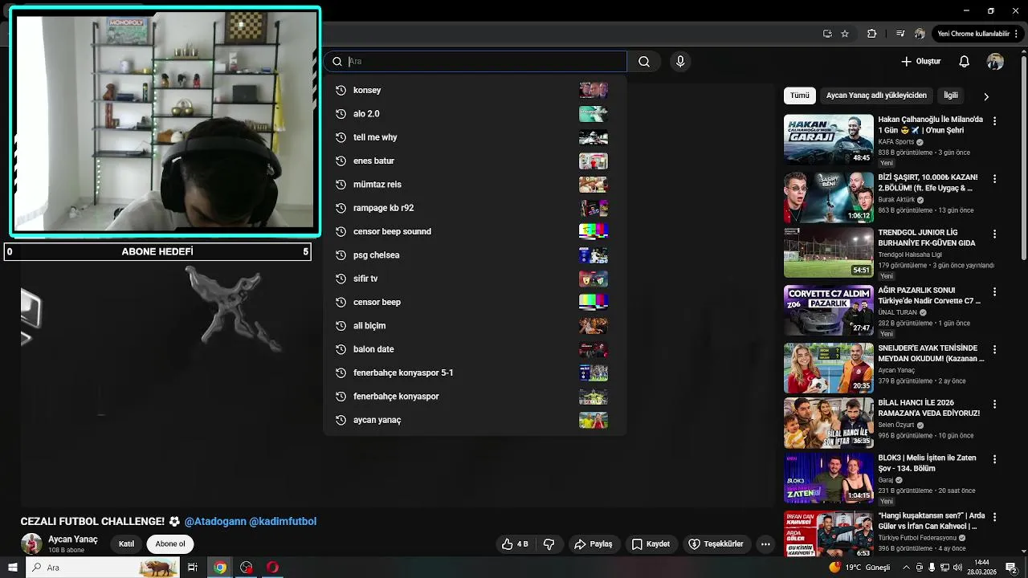Image resolution: width=1028 pixels, height=578 pixels.
Task: Start voice search with the microphone icon
Action: click(680, 62)
